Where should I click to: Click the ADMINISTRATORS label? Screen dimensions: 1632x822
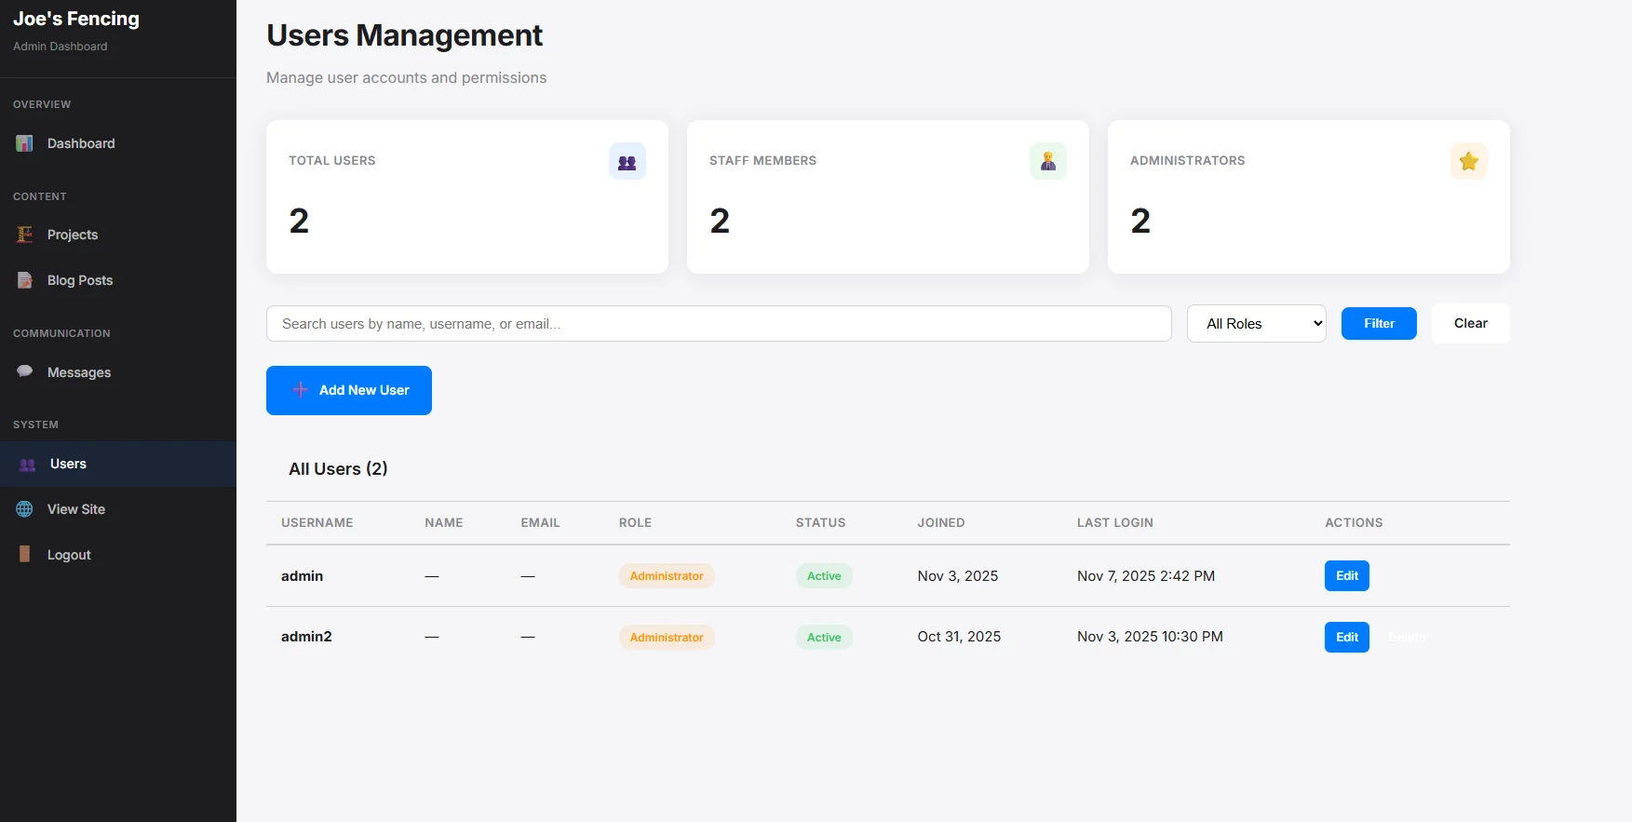click(x=1188, y=161)
